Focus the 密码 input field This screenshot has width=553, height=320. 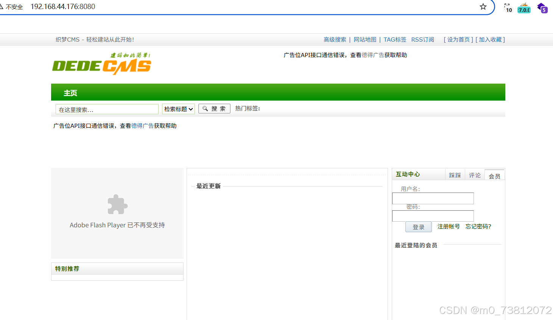(x=433, y=216)
